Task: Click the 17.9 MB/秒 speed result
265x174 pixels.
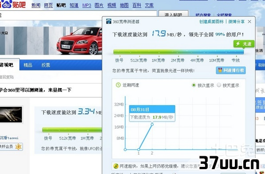Action: (x=167, y=34)
